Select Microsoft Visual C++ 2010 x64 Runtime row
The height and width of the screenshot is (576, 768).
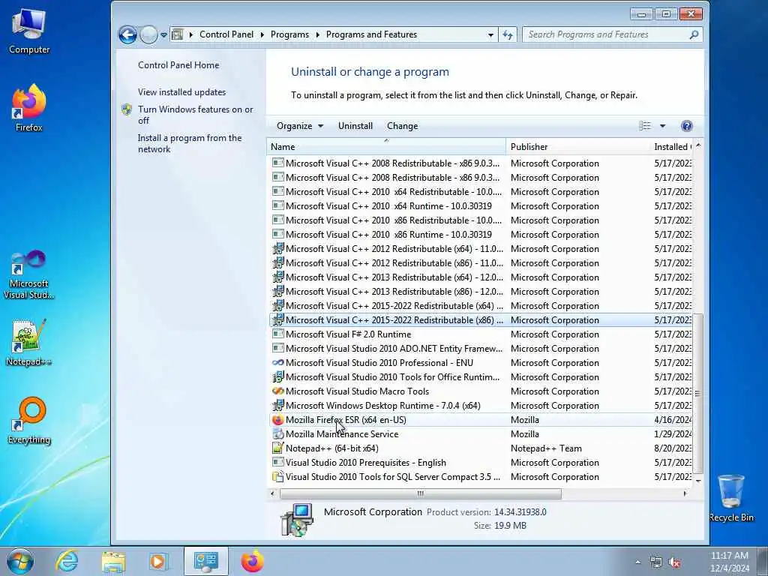(x=481, y=206)
